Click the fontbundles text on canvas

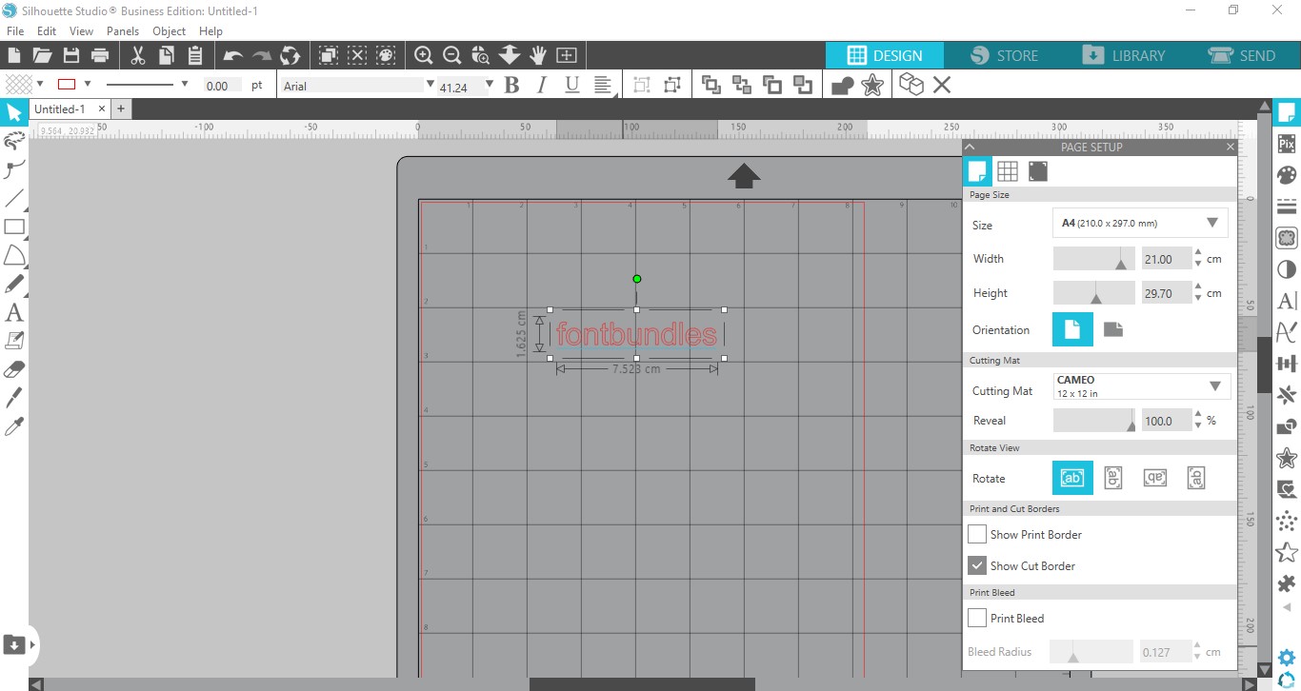coord(636,335)
